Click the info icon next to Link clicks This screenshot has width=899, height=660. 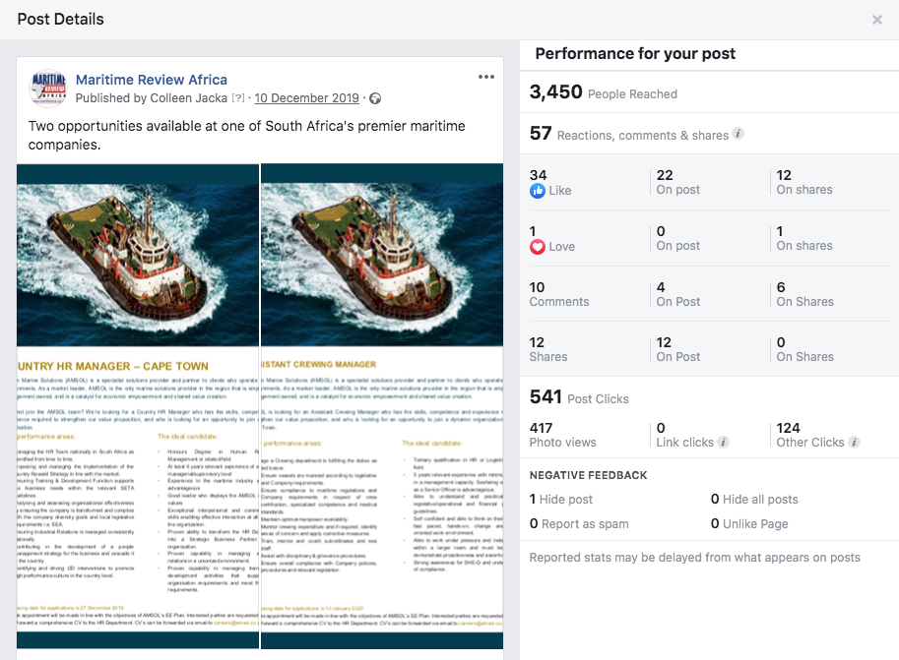coord(724,443)
